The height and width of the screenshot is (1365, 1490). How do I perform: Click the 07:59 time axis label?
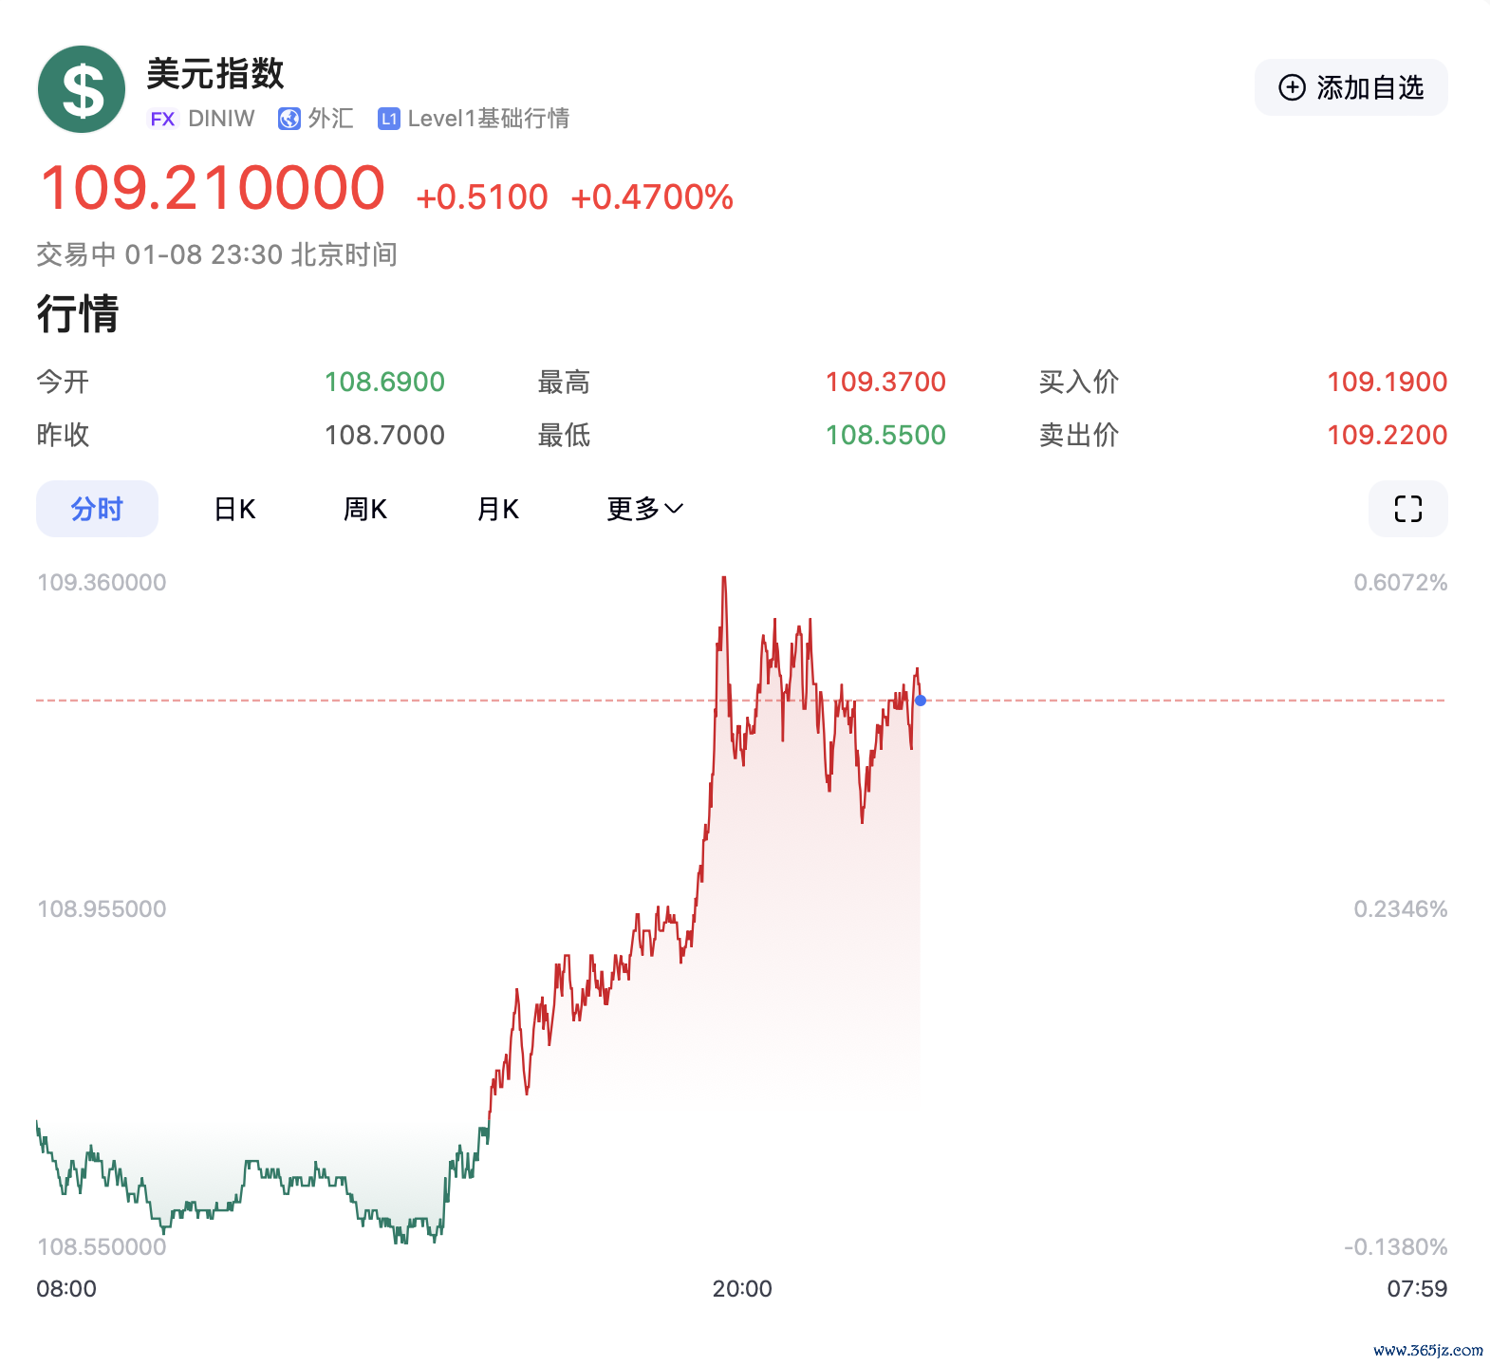[1417, 1288]
